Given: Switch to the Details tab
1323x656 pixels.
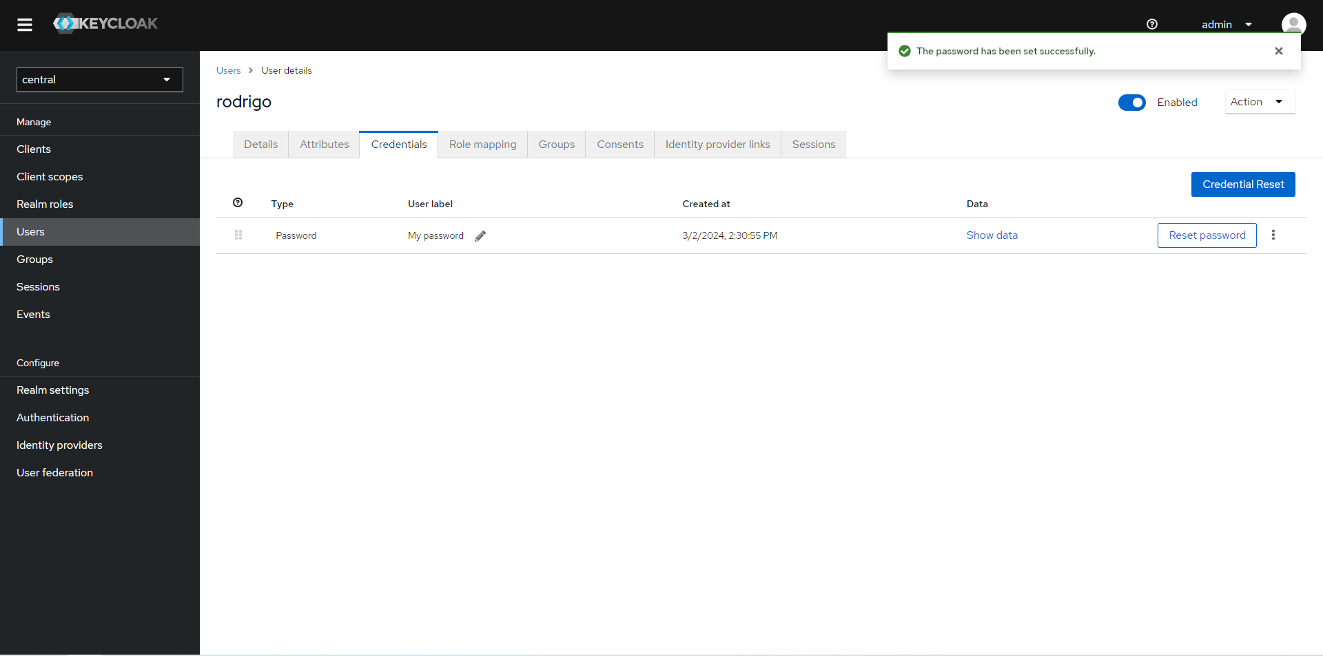Looking at the screenshot, I should click(x=260, y=145).
